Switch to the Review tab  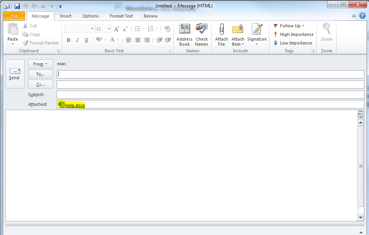click(151, 16)
